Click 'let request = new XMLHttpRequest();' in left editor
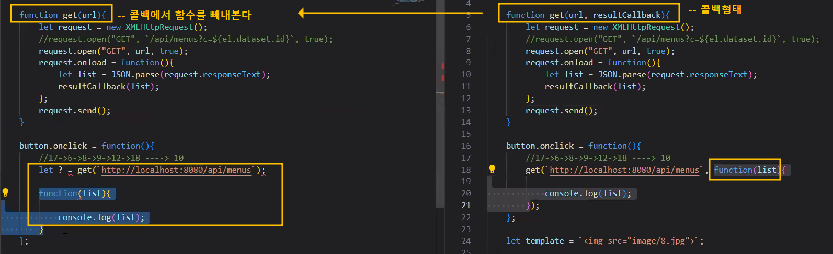833x254 pixels. [x=123, y=27]
